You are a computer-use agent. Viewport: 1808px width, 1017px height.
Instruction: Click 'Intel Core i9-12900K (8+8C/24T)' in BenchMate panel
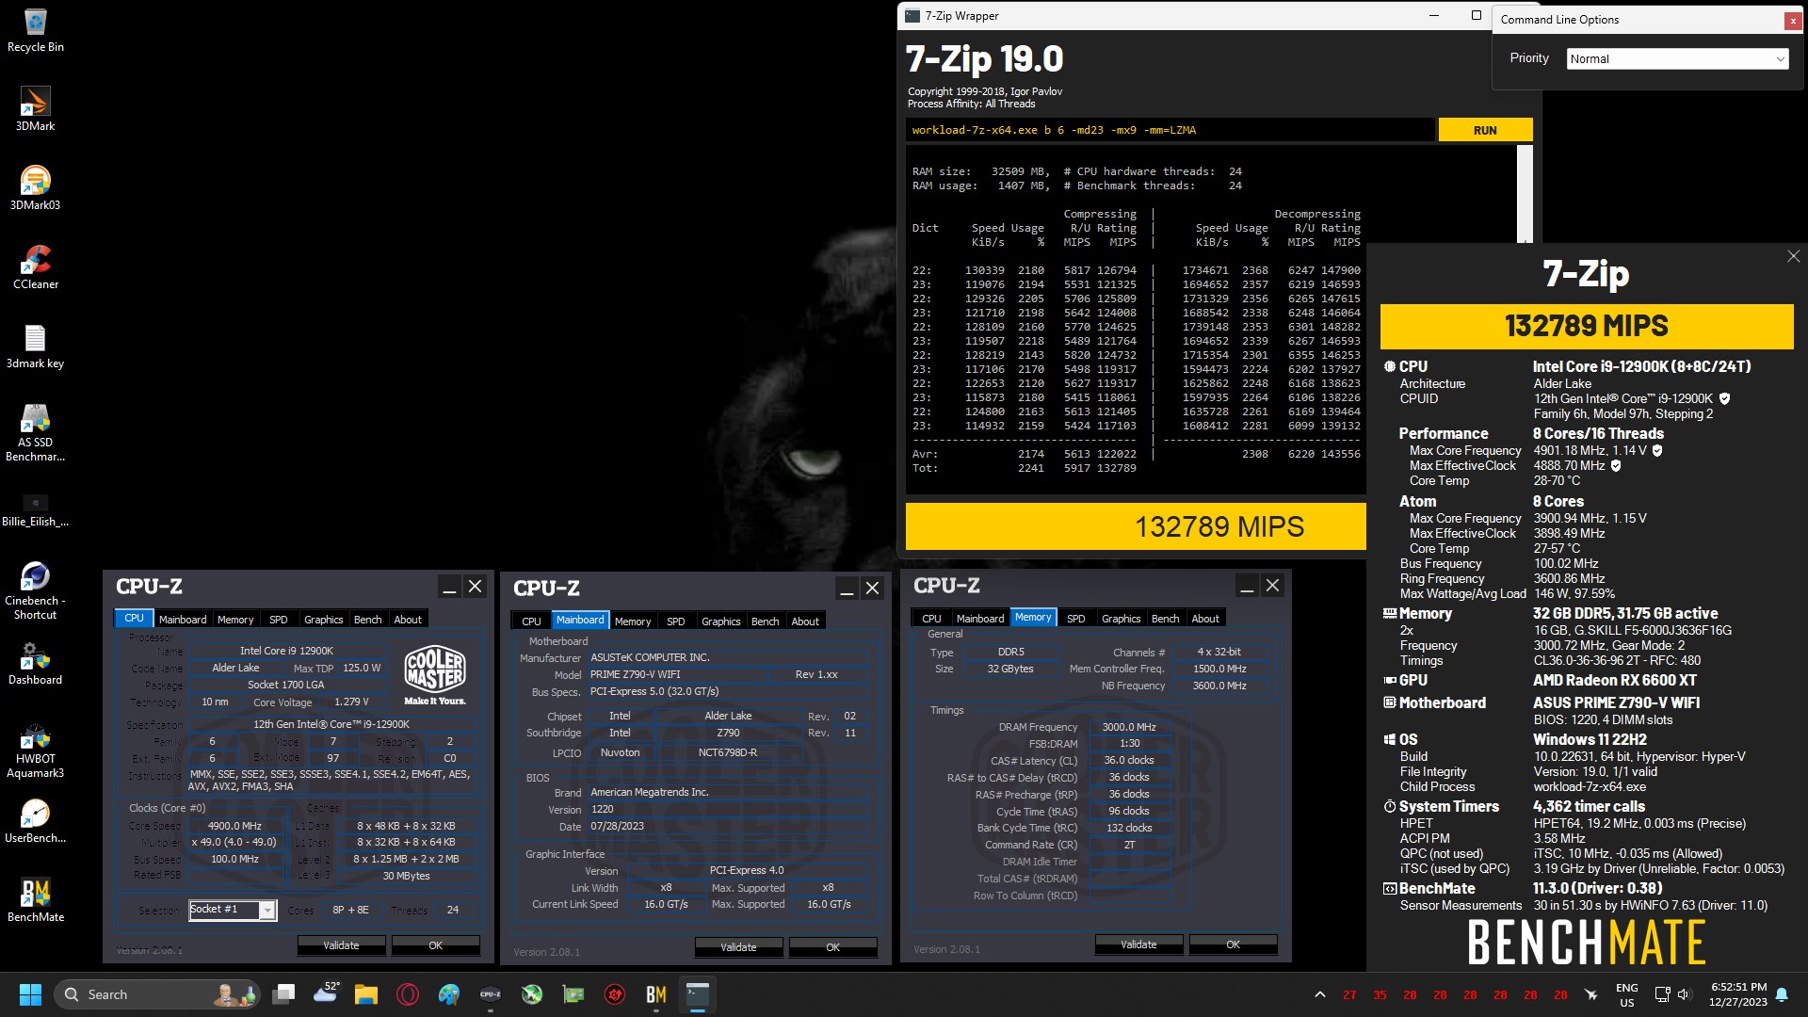[x=1641, y=366]
